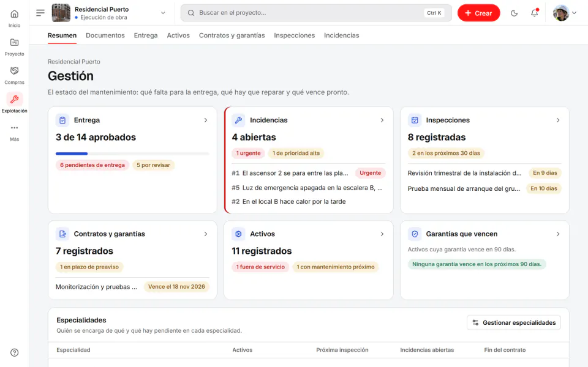Open the Incidencias tab
The width and height of the screenshot is (588, 367).
341,35
